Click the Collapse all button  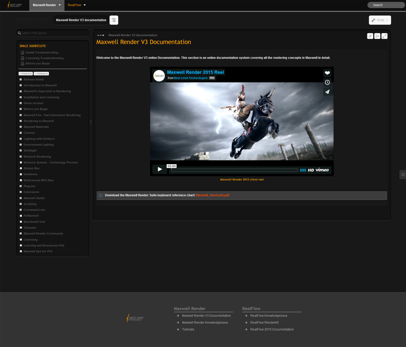pyautogui.click(x=41, y=74)
